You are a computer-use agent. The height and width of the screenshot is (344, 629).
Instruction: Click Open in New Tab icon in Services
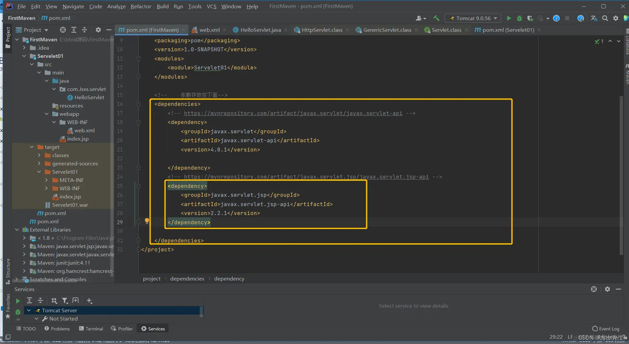point(76,300)
